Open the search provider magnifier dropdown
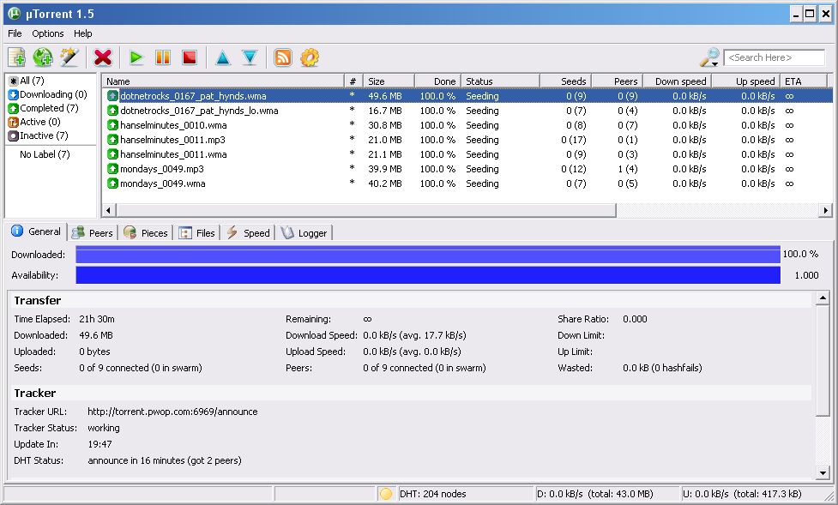This screenshot has width=838, height=505. point(709,57)
